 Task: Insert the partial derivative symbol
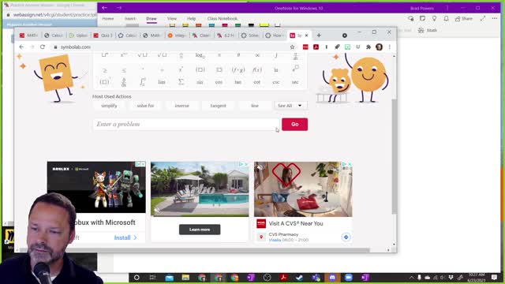click(124, 82)
